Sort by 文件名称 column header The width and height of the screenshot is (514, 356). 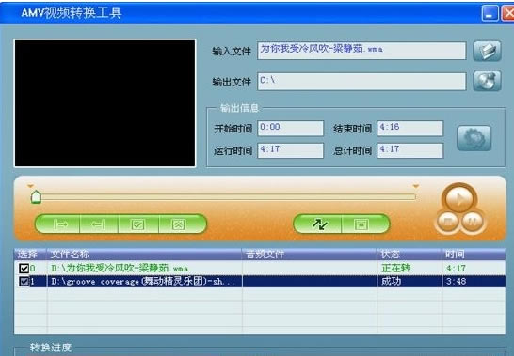coord(145,255)
